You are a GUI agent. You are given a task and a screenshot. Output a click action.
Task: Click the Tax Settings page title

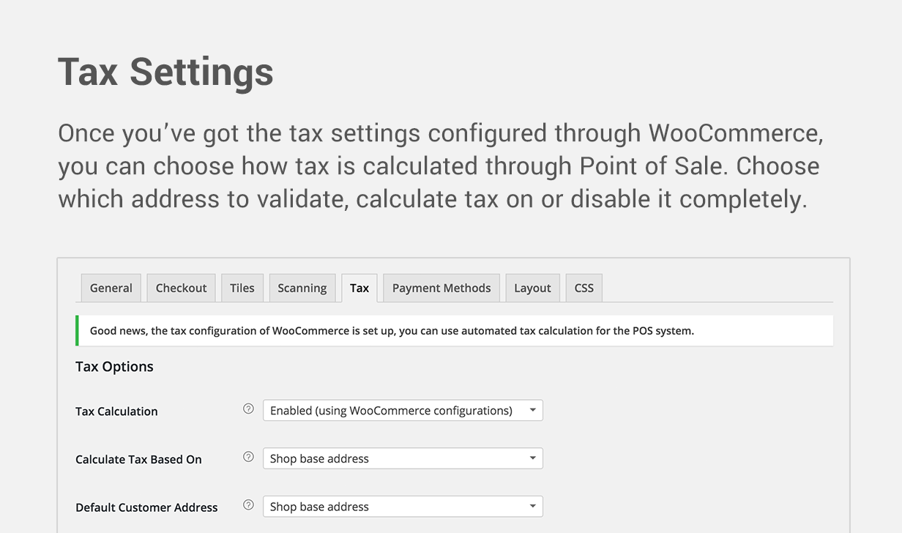(x=165, y=72)
